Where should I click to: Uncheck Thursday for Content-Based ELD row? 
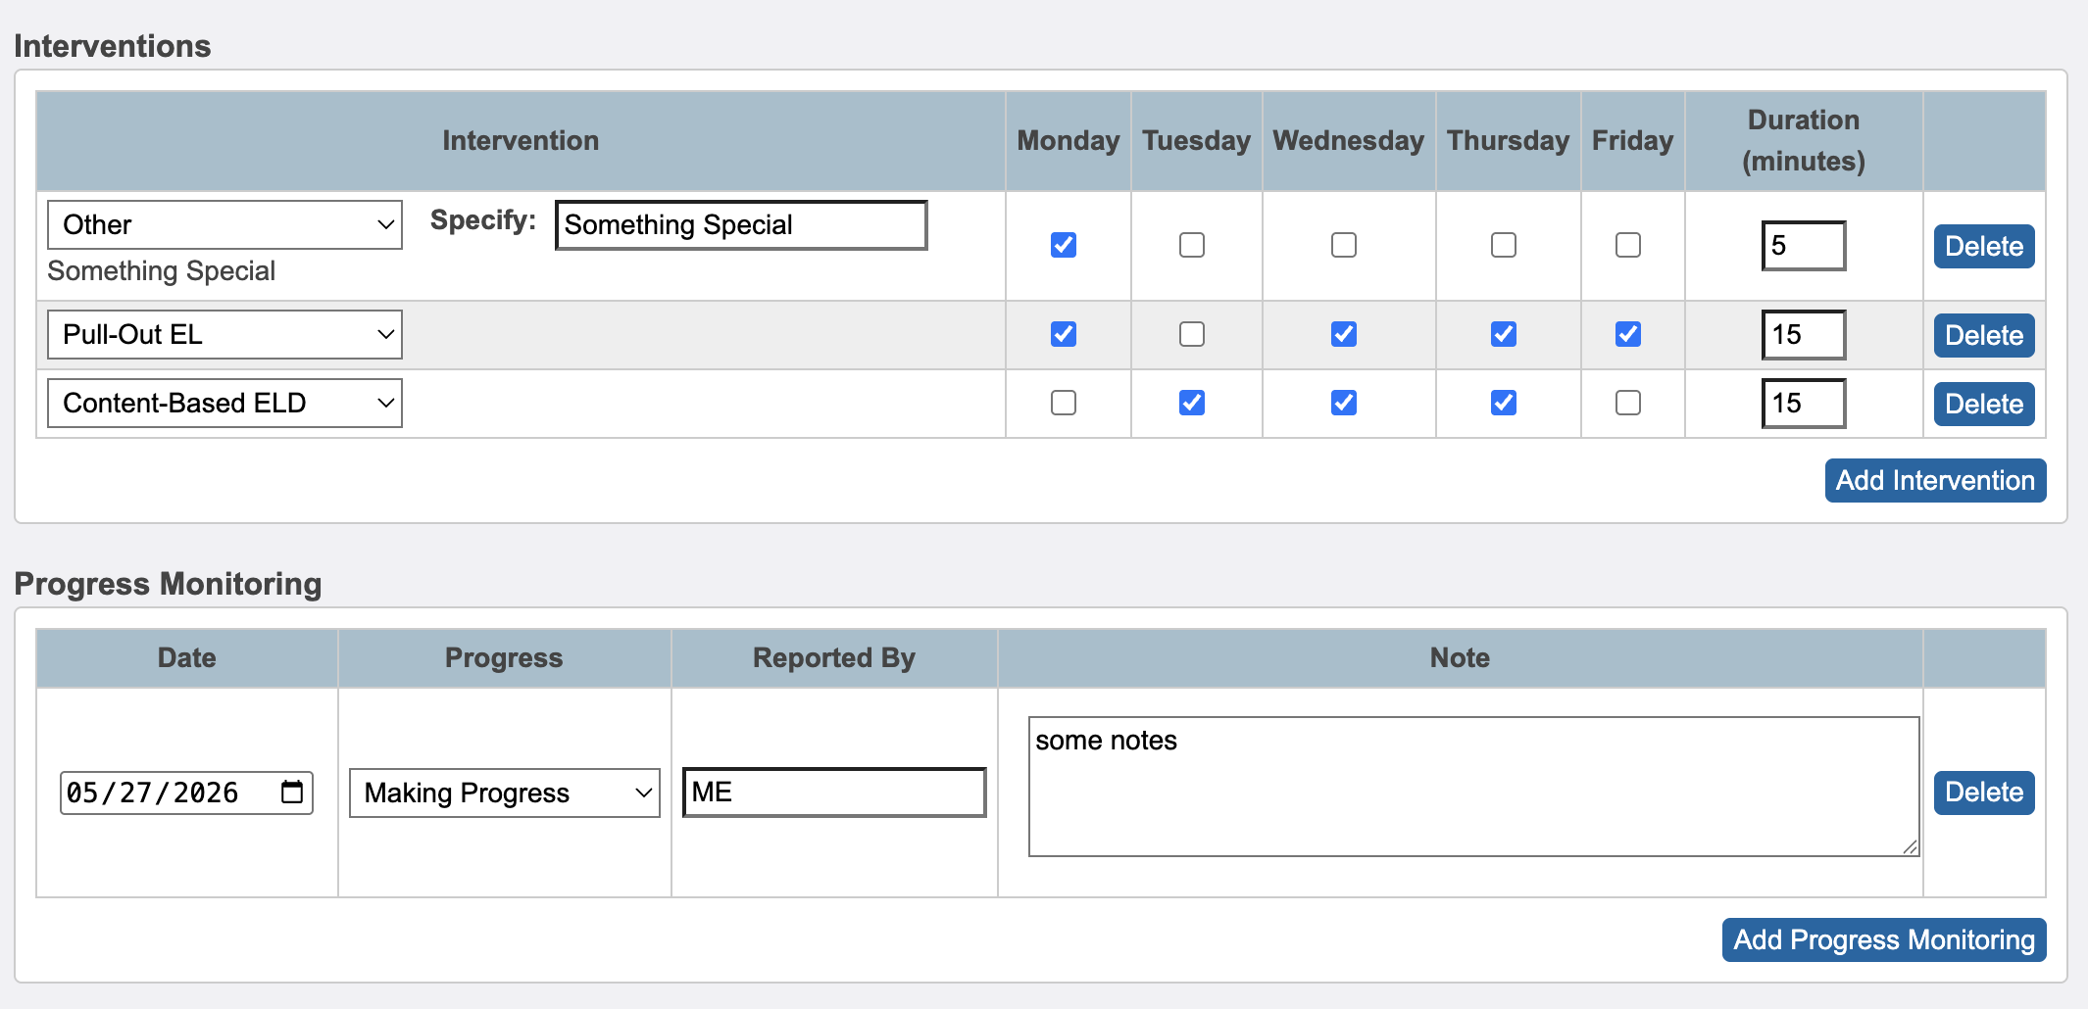click(x=1504, y=403)
